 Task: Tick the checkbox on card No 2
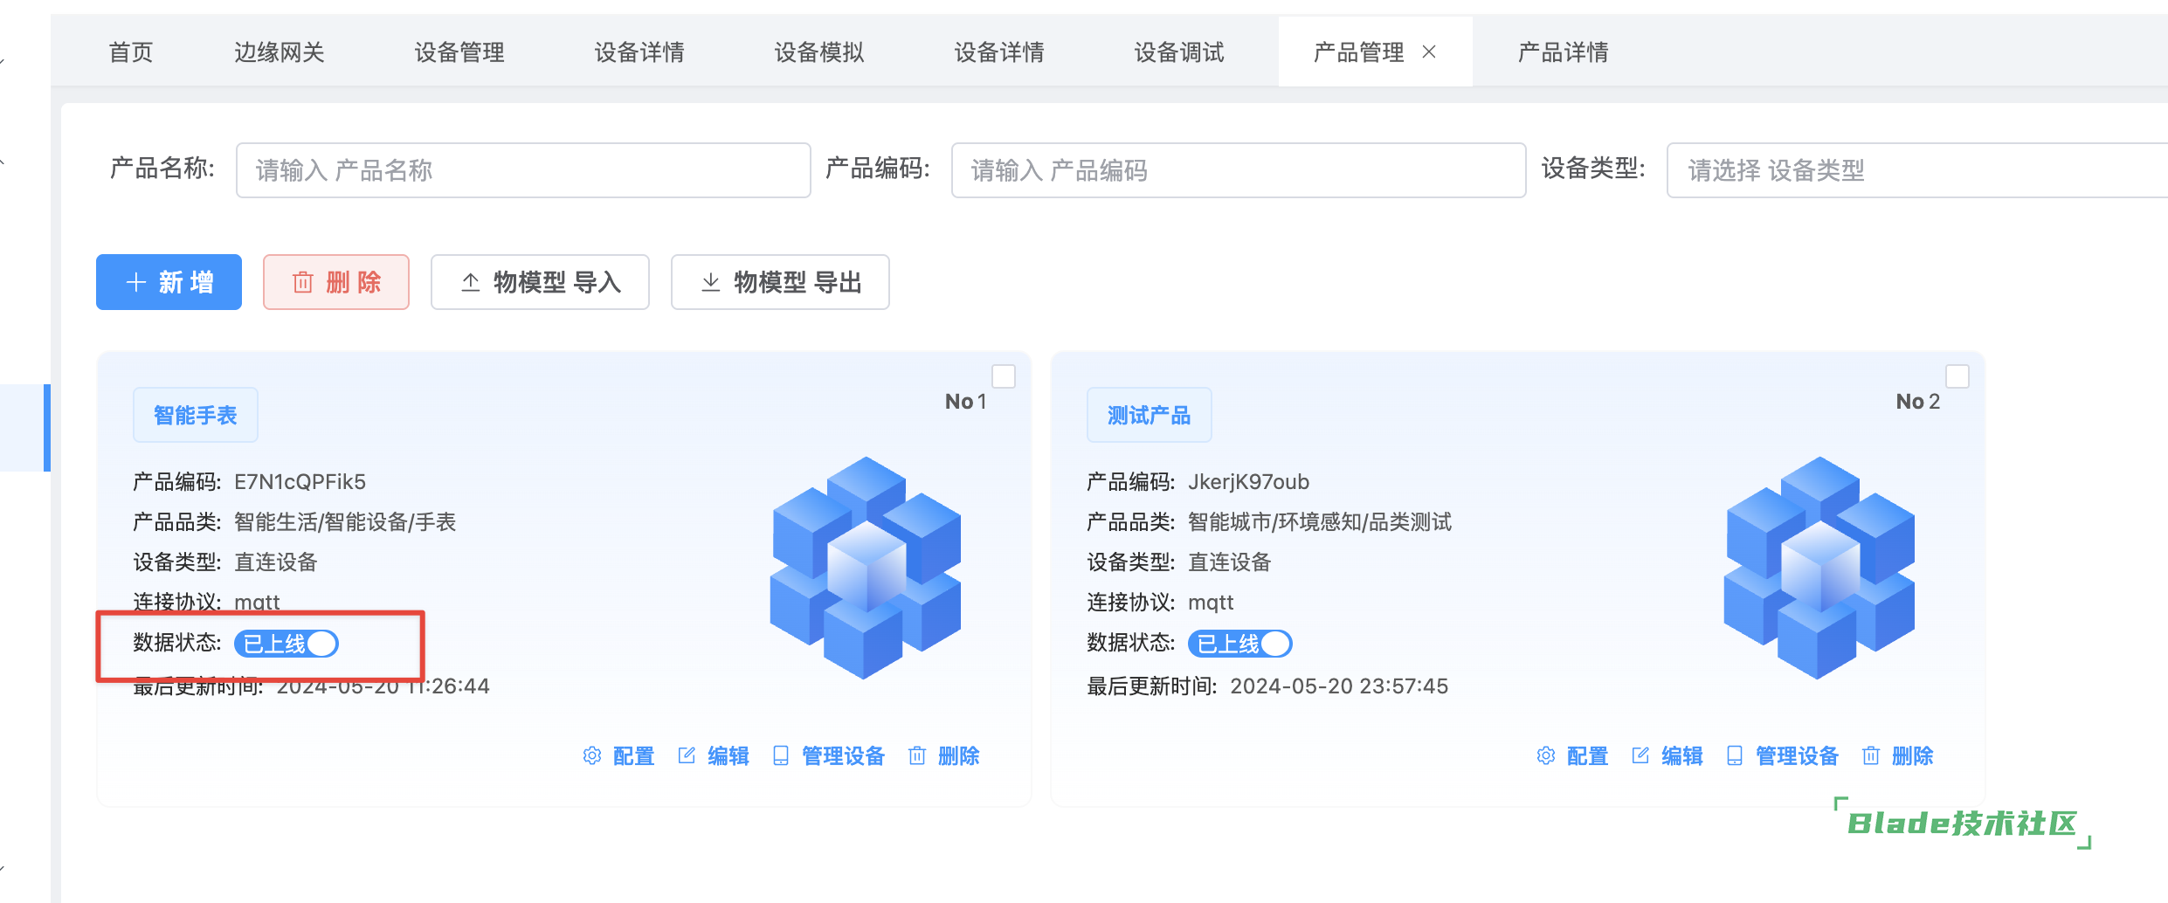point(1957,376)
